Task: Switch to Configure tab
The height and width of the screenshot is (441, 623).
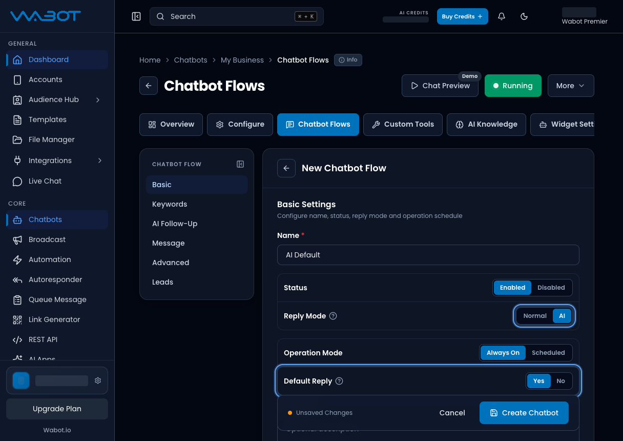Action: point(240,125)
